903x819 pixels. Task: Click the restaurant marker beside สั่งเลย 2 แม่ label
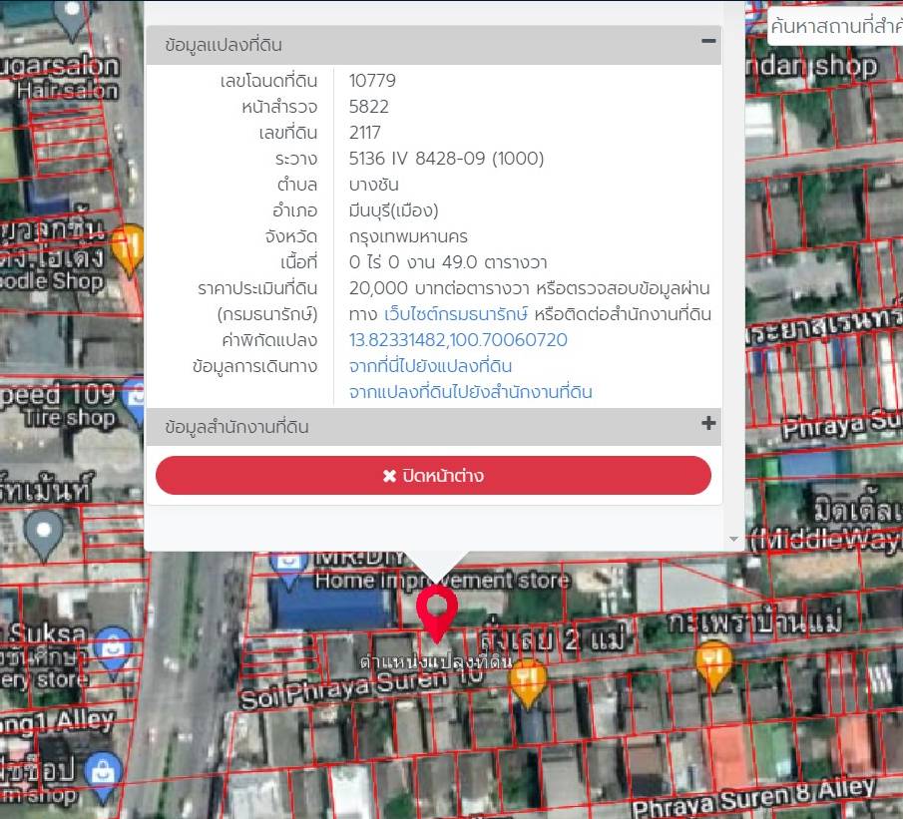pyautogui.click(x=528, y=682)
